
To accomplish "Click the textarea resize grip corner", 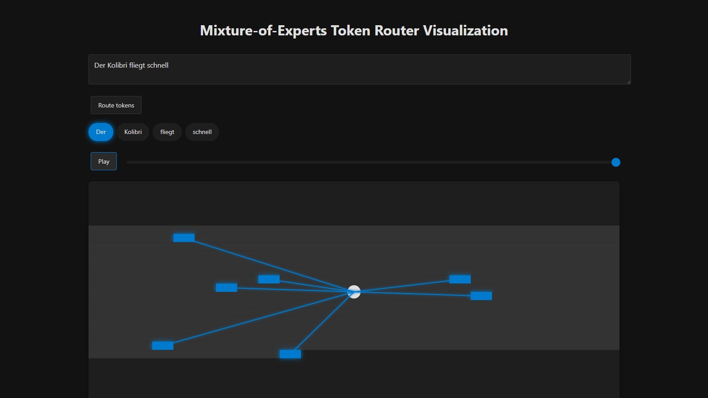I will 628,81.
